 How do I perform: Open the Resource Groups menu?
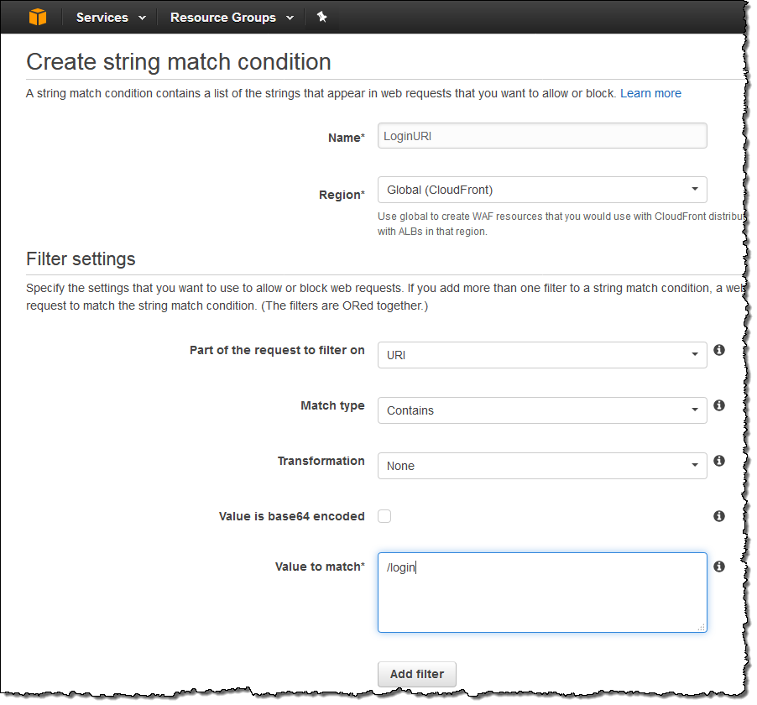(x=232, y=17)
